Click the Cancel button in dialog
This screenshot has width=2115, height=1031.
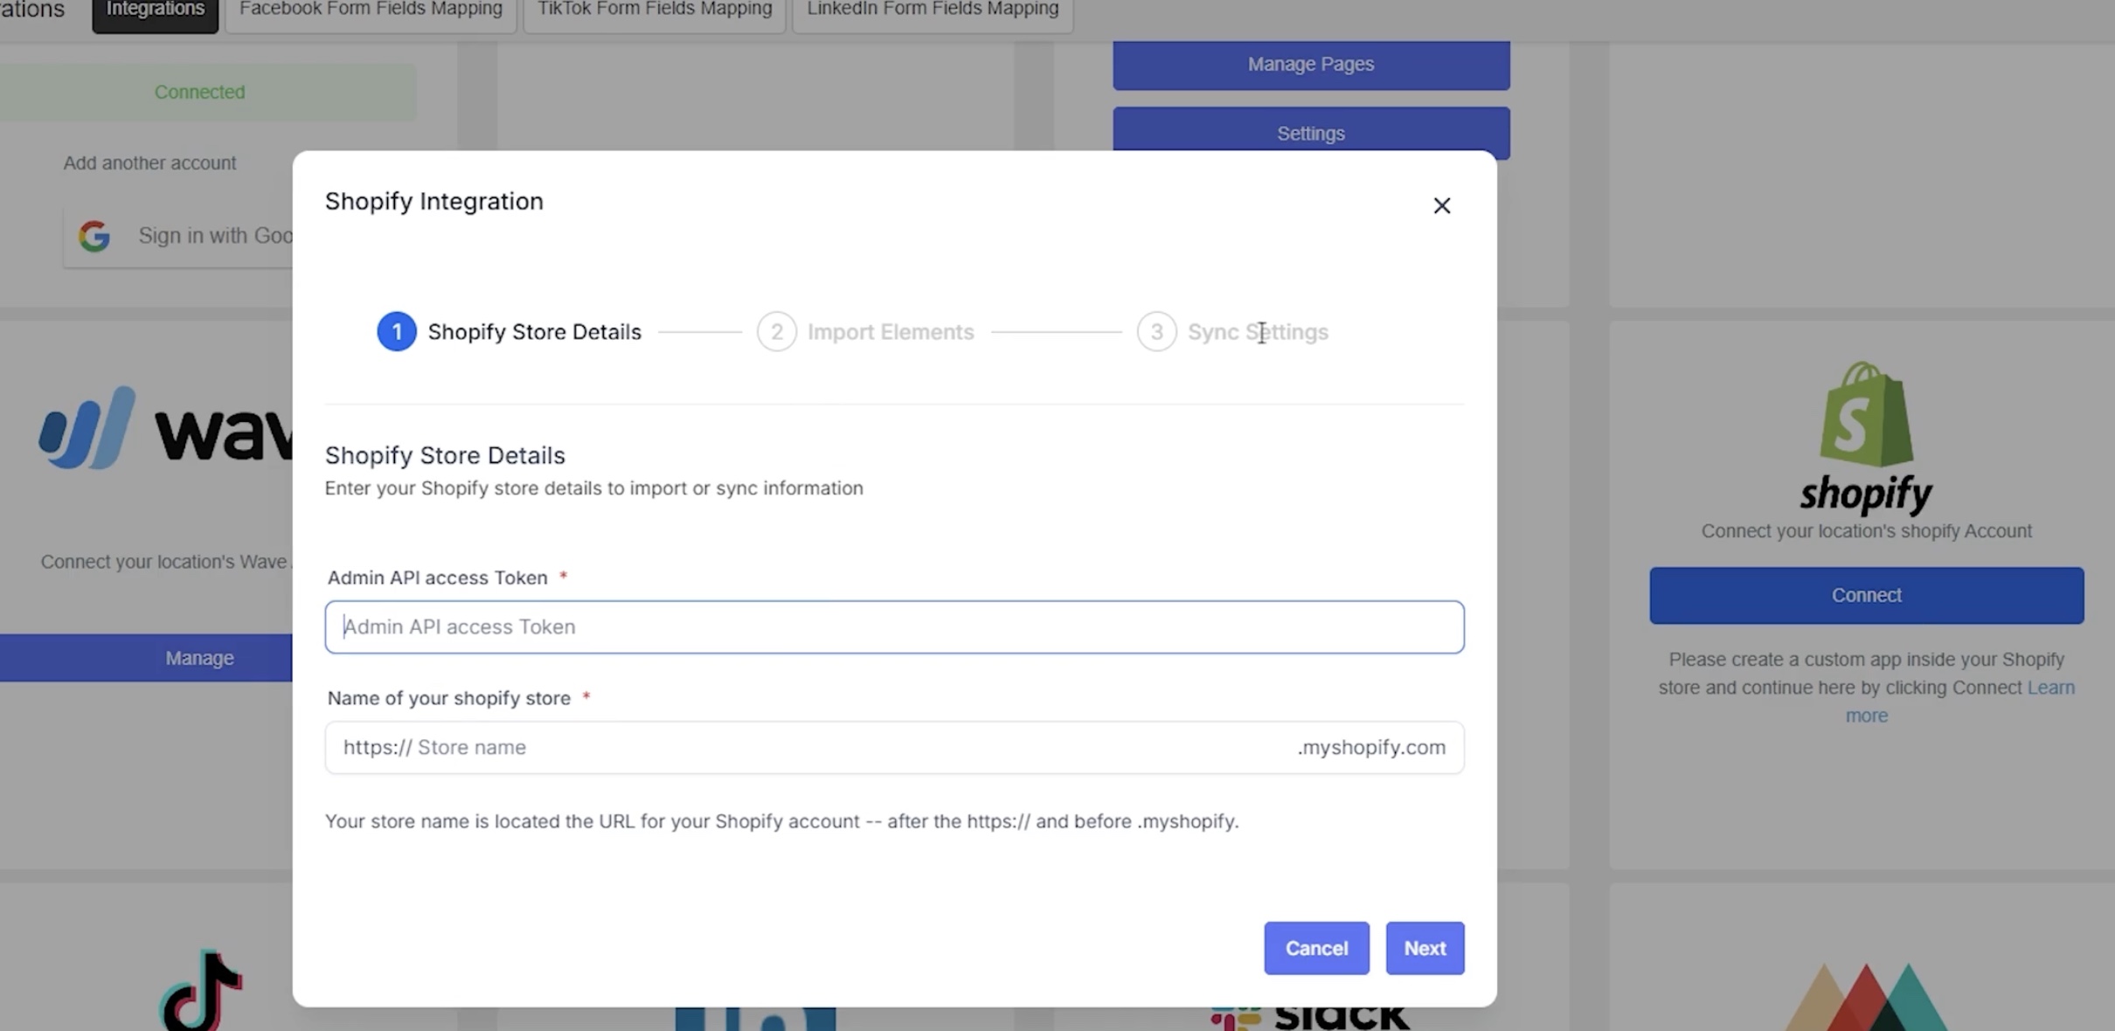(1316, 948)
